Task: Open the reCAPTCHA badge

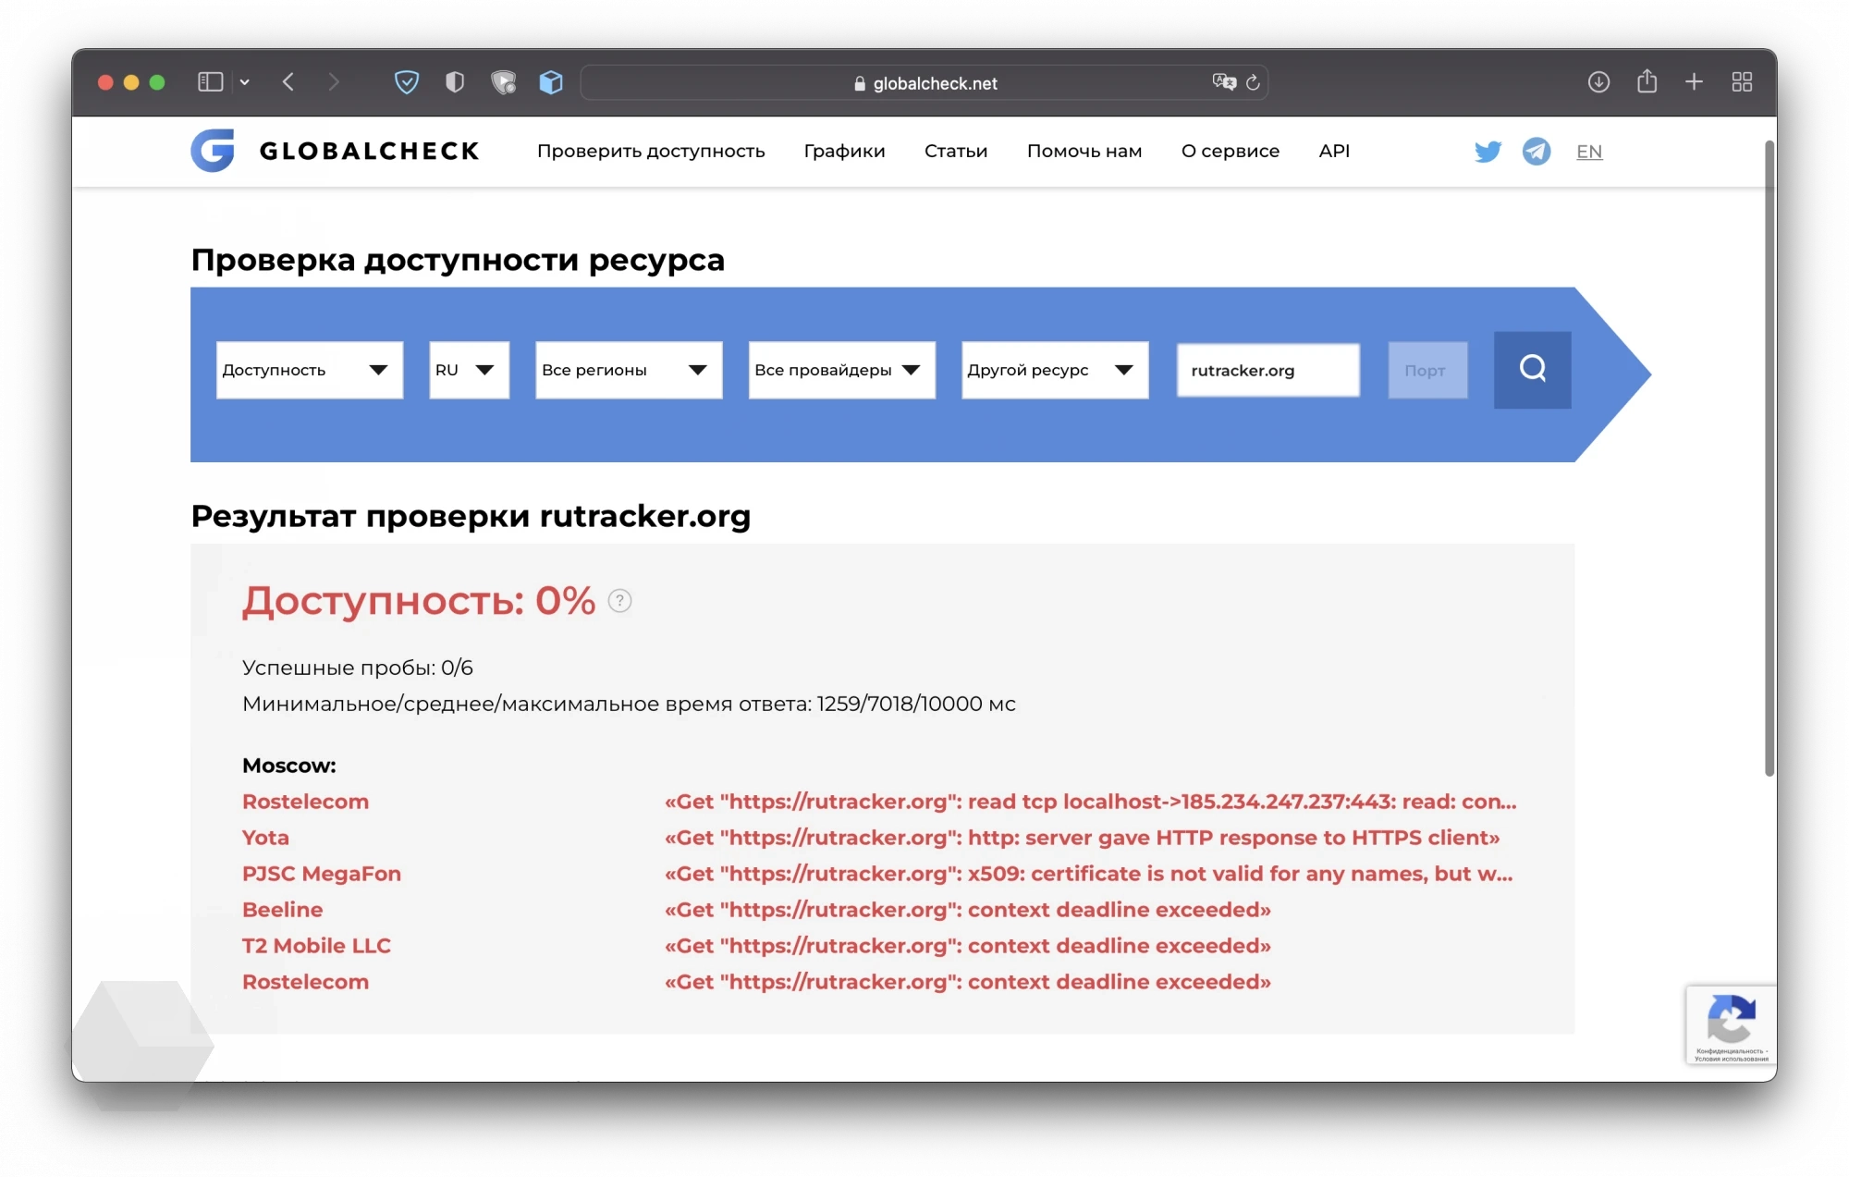Action: [1731, 1024]
